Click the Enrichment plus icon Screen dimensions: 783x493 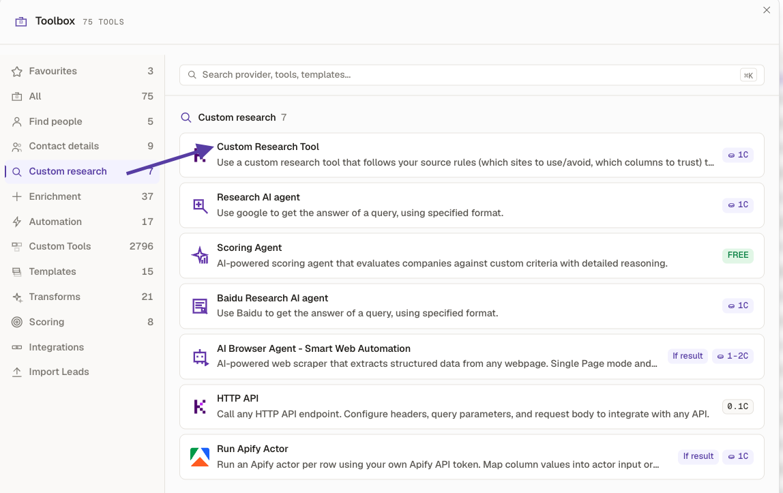[x=17, y=196]
